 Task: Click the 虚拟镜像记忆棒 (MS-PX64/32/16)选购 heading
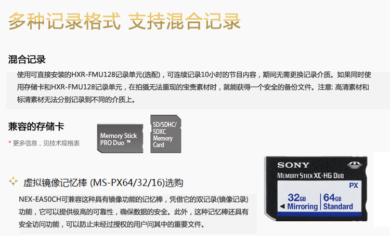pos(103,183)
